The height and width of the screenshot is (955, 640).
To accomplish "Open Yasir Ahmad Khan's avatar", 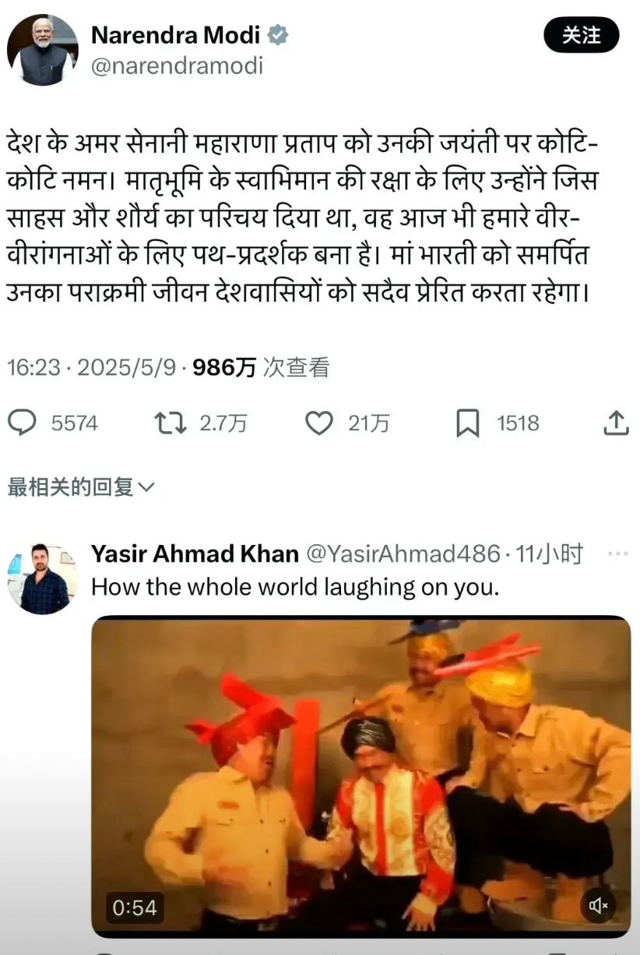I will click(43, 579).
